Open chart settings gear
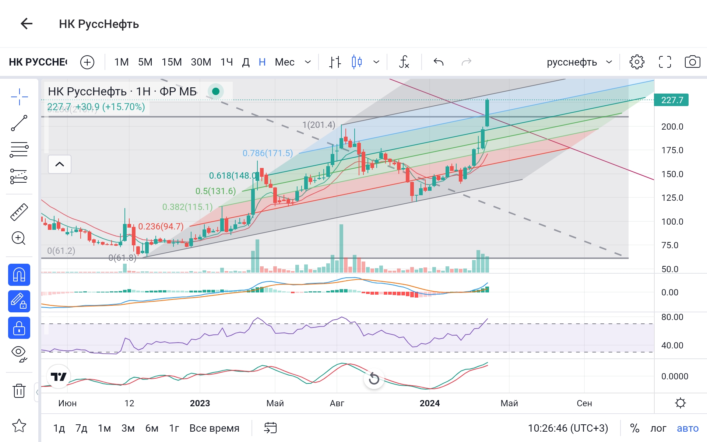The height and width of the screenshot is (442, 707). (x=637, y=62)
